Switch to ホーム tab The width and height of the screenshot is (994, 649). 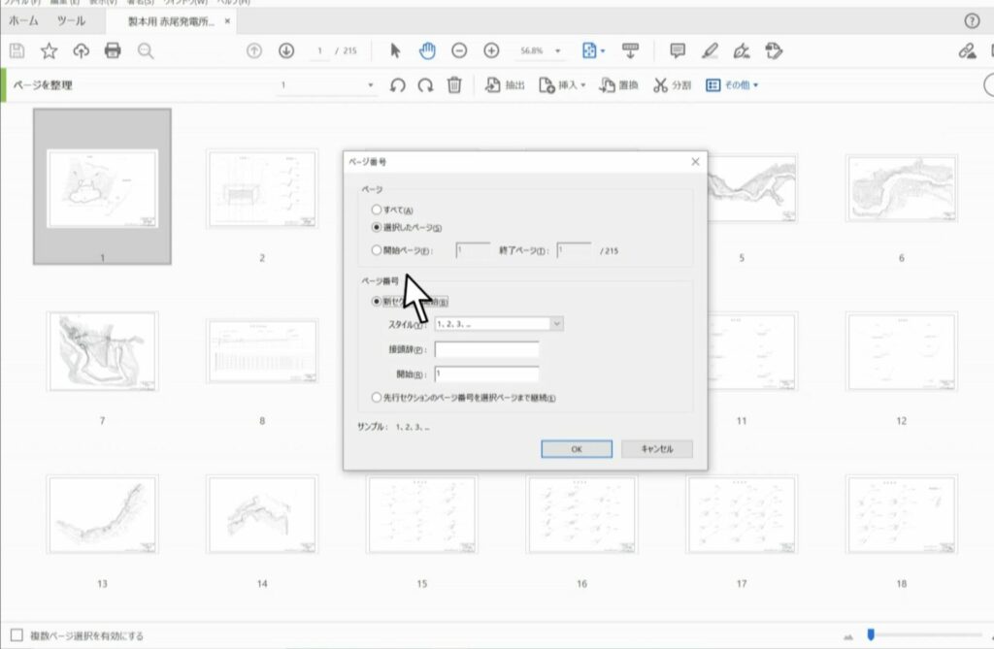[23, 21]
